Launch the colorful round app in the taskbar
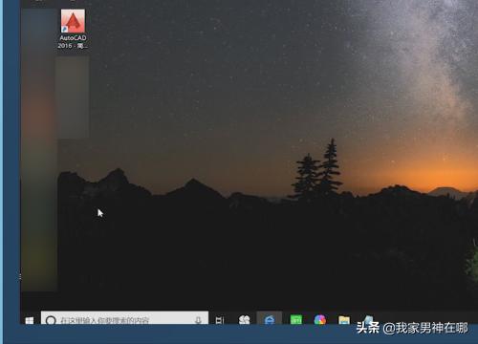This screenshot has height=344, width=478. point(320,319)
